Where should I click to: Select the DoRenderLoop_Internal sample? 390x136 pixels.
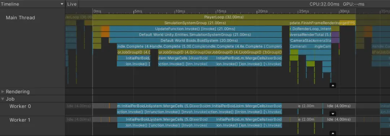click(311, 28)
